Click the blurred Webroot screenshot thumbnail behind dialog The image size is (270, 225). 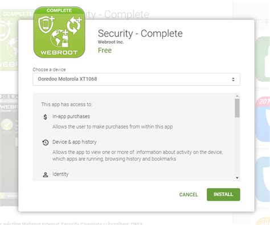click(9, 149)
